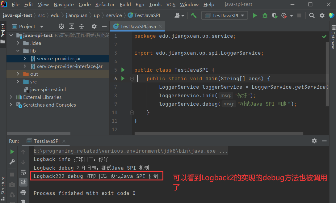Rerun TestJavaSPI in the Run panel
This screenshot has width=336, height=203.
click(12, 152)
